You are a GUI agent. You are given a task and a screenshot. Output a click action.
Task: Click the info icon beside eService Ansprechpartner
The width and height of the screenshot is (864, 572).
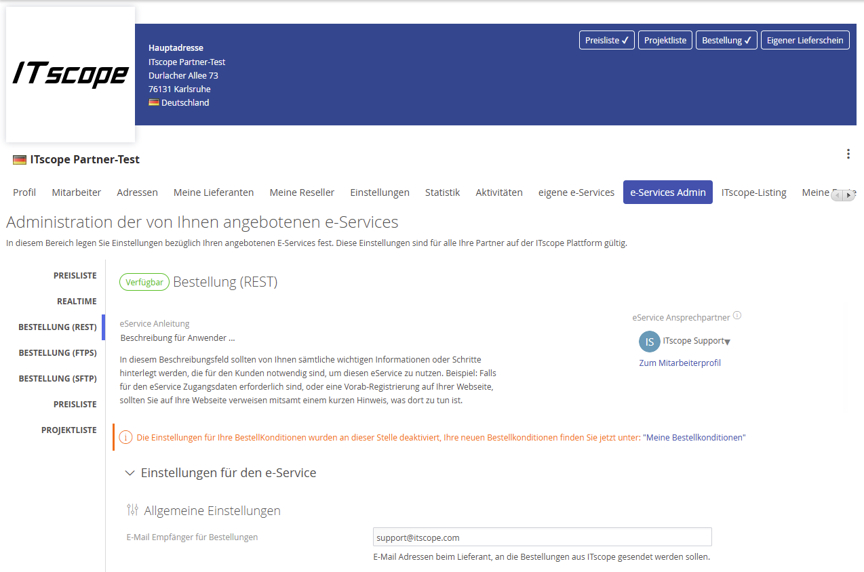click(x=737, y=316)
